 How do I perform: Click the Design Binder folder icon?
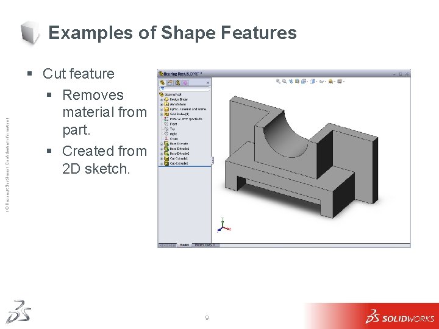[166, 99]
